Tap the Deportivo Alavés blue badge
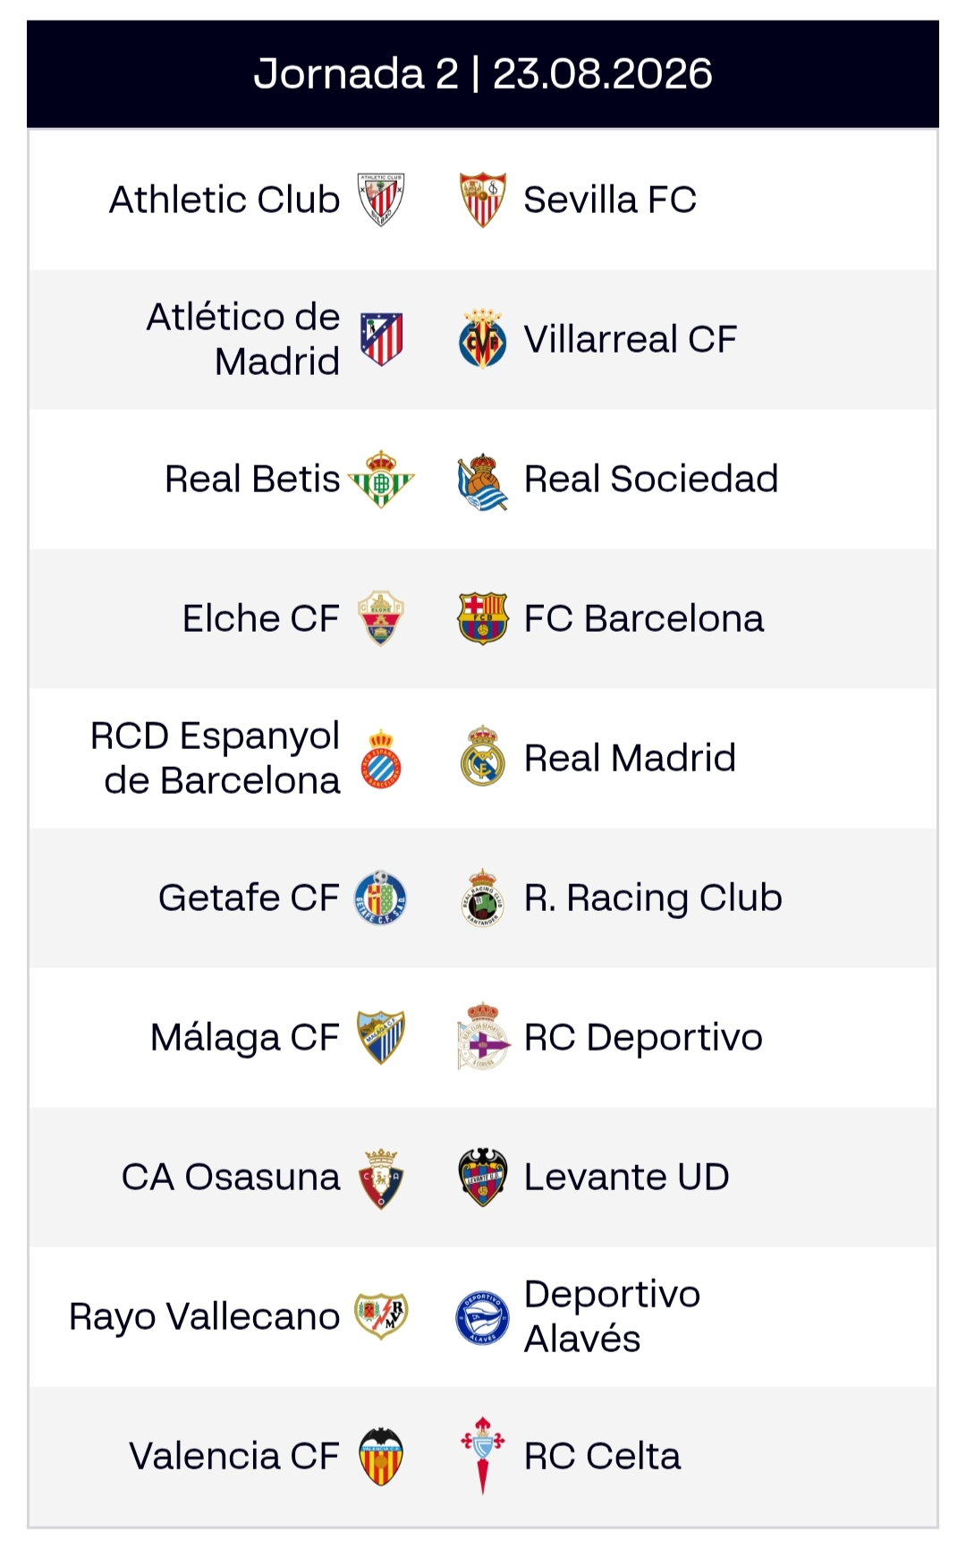 pos(483,1317)
